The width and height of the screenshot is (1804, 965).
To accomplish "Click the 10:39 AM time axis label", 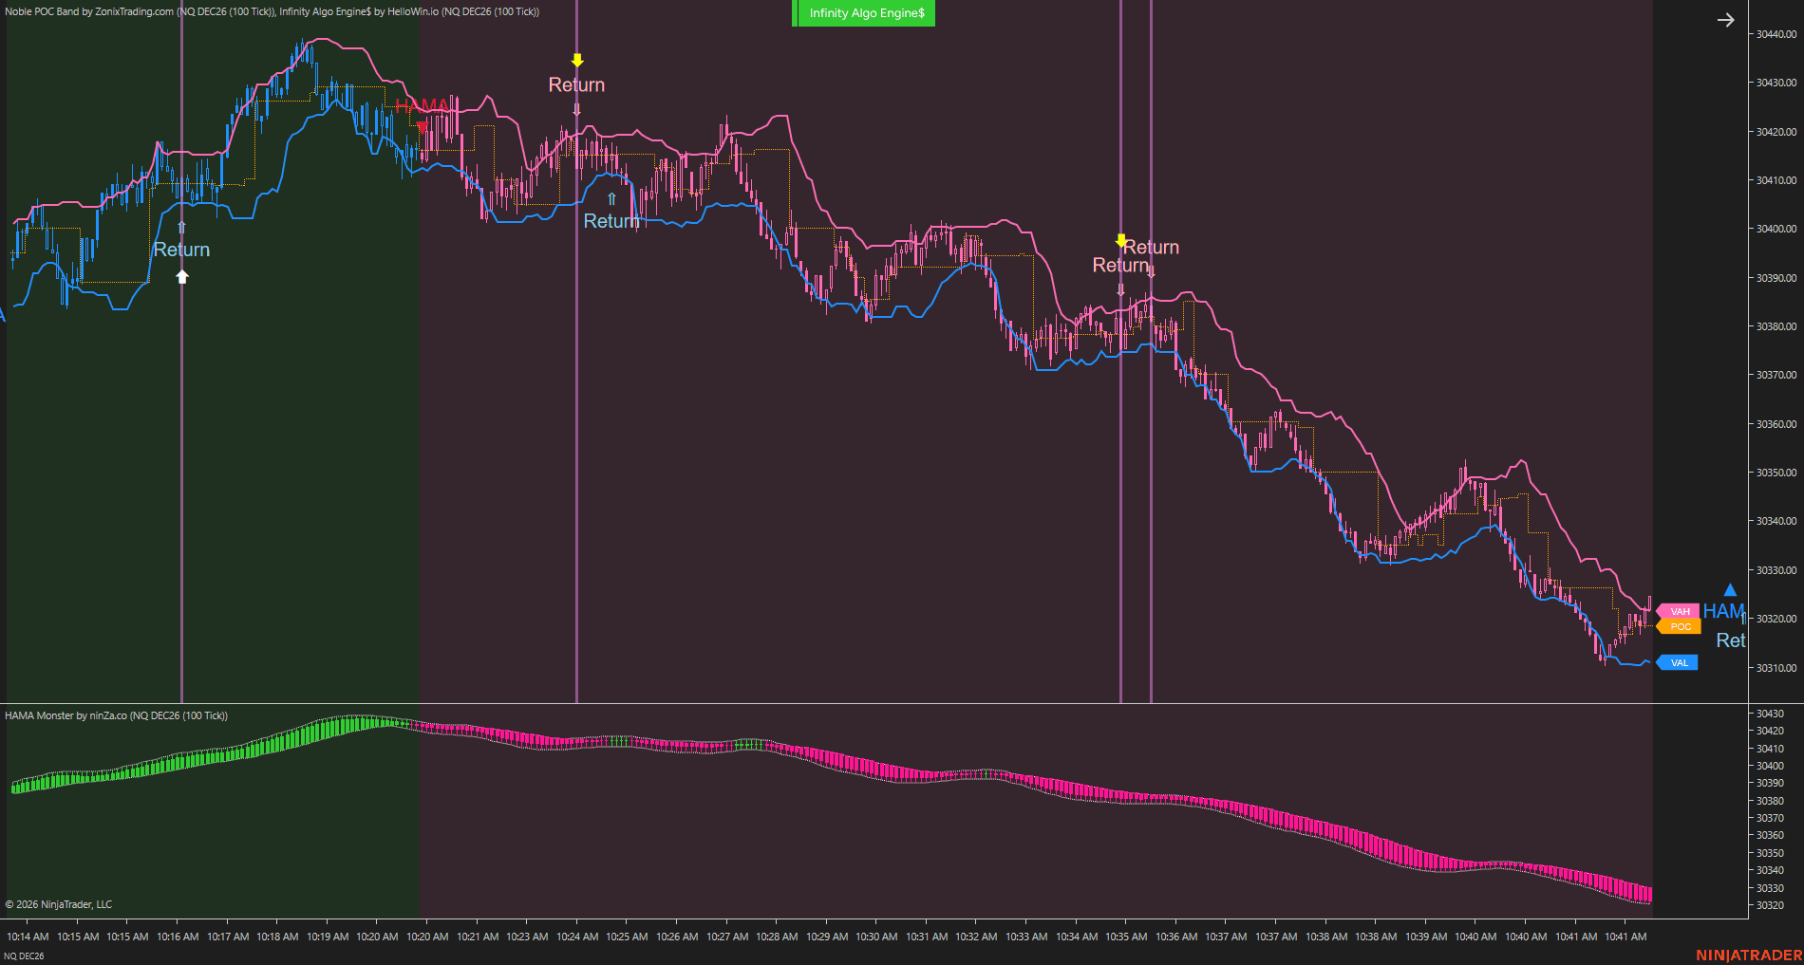I will click(x=1426, y=937).
